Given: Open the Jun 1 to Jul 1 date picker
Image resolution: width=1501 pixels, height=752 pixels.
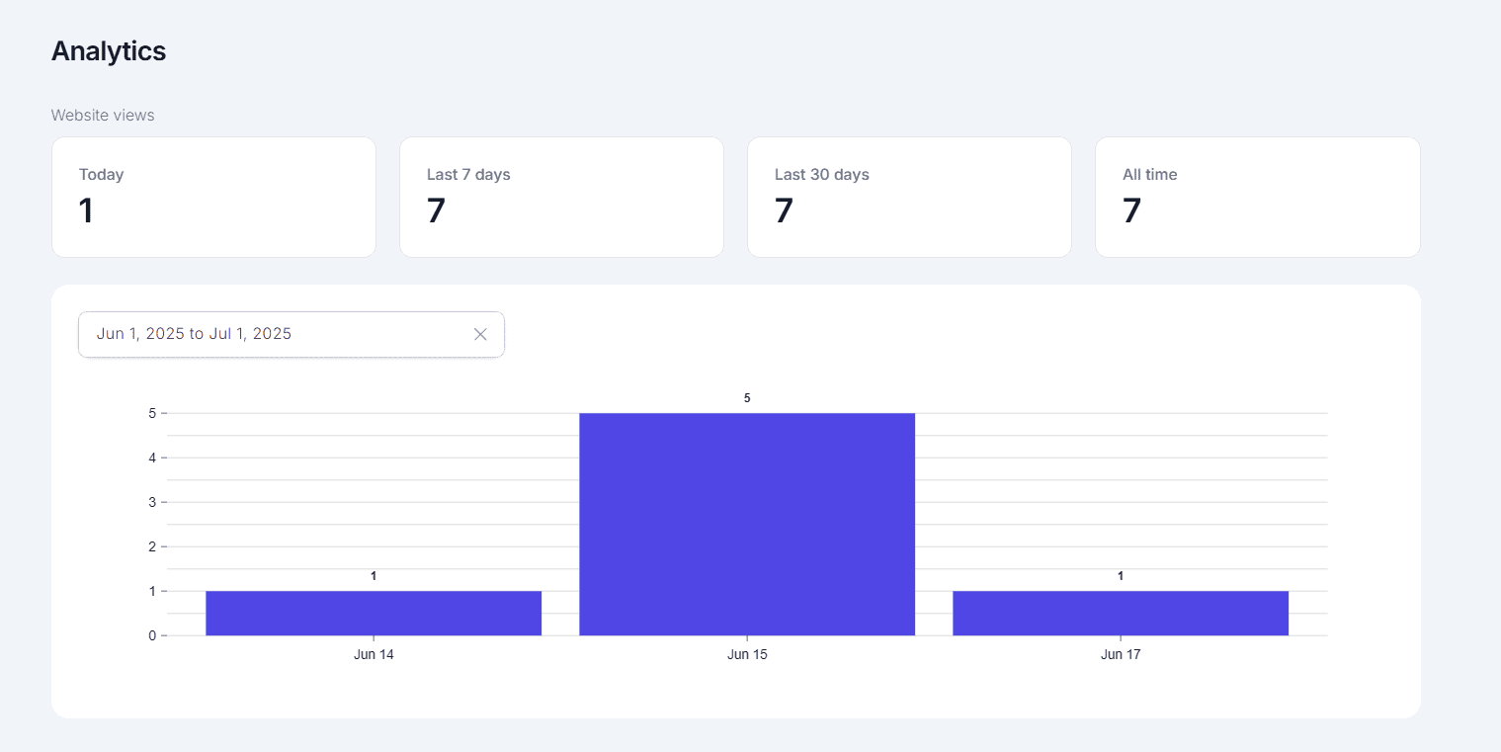Looking at the screenshot, I should (x=267, y=334).
